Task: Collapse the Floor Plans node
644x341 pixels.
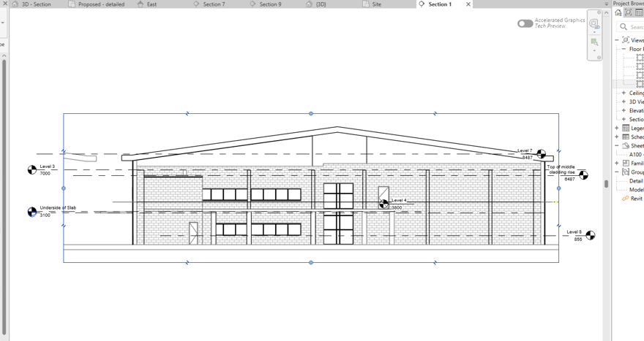Action: [624, 49]
